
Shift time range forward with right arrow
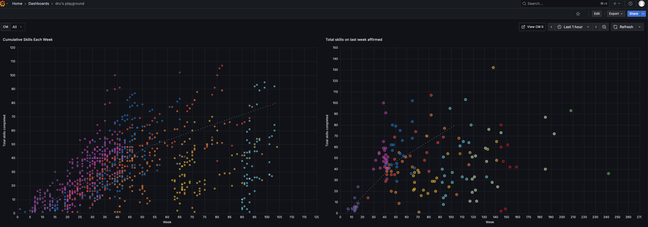596,27
